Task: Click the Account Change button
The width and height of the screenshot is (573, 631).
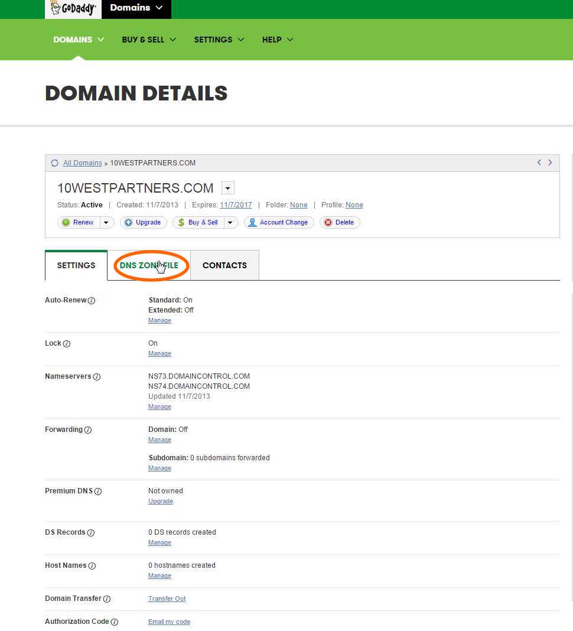Action: tap(278, 223)
